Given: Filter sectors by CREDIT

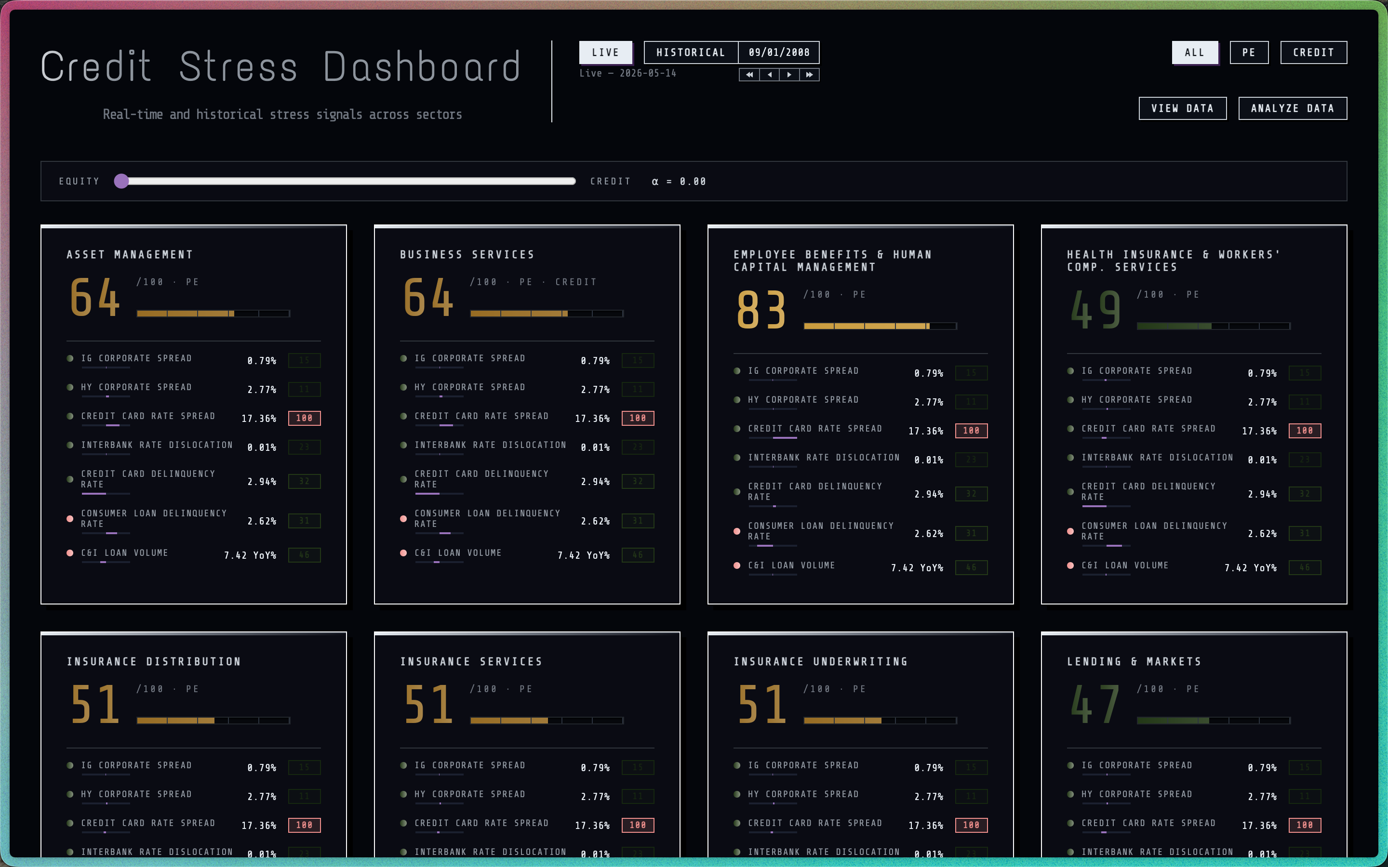Looking at the screenshot, I should (x=1313, y=52).
